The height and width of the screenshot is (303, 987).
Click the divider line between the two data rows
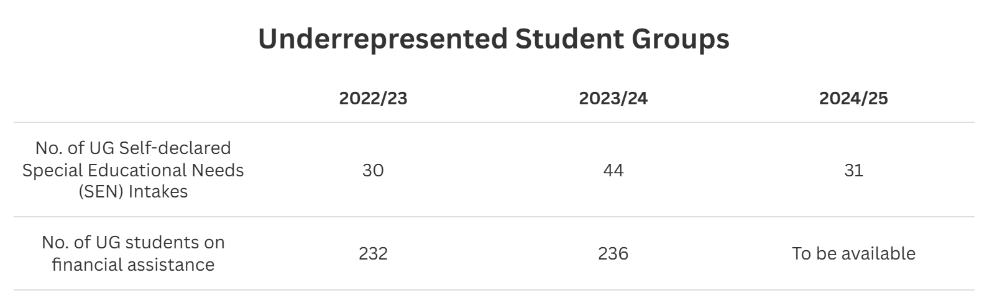(493, 217)
